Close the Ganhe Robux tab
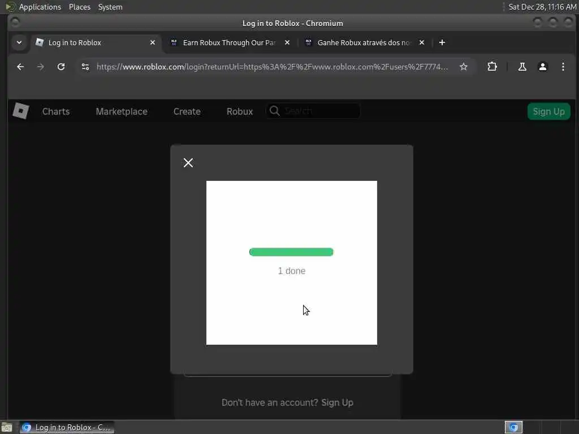 422,42
